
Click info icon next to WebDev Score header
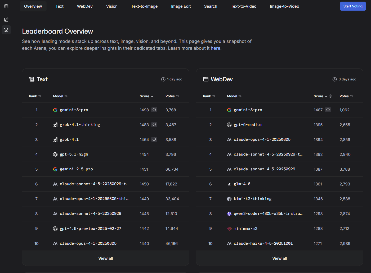pos(330,96)
